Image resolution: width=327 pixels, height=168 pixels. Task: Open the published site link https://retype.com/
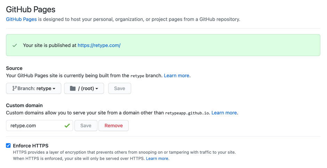(99, 45)
